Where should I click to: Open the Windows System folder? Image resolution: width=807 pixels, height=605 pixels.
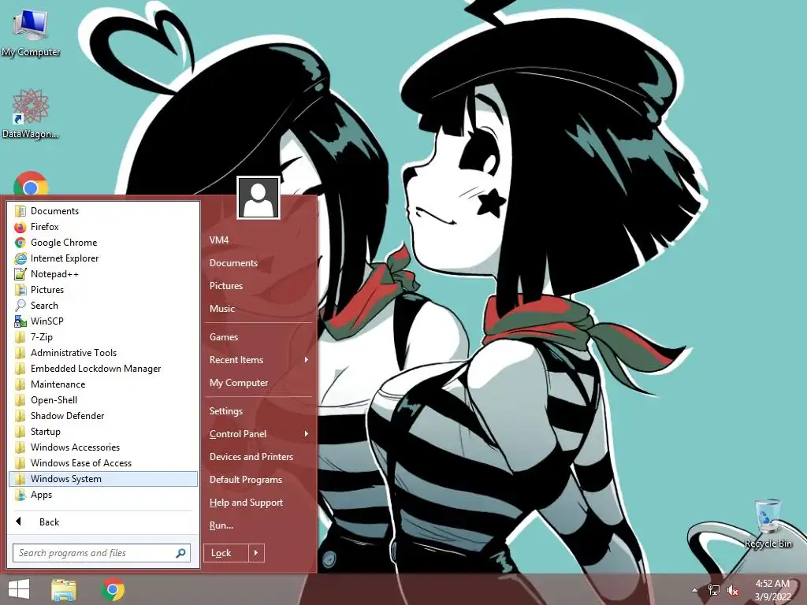(x=103, y=479)
